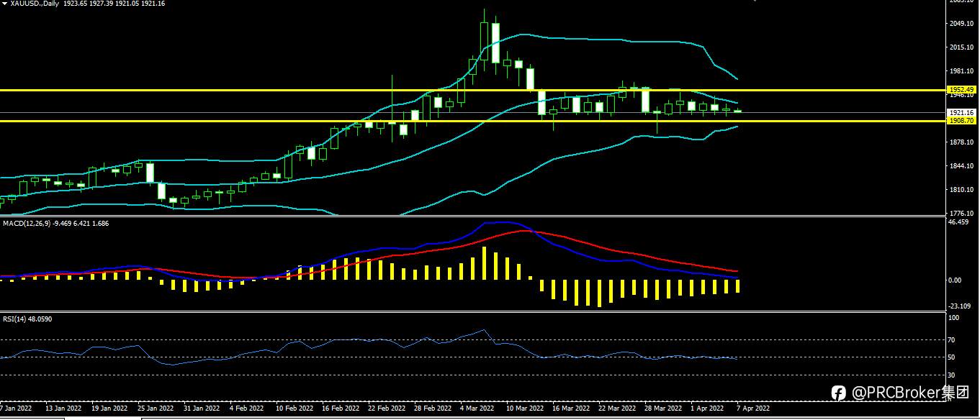Screen dimensions: 980x420
Task: Select the lower yellow horizontal line at 1908.70
Action: point(472,121)
